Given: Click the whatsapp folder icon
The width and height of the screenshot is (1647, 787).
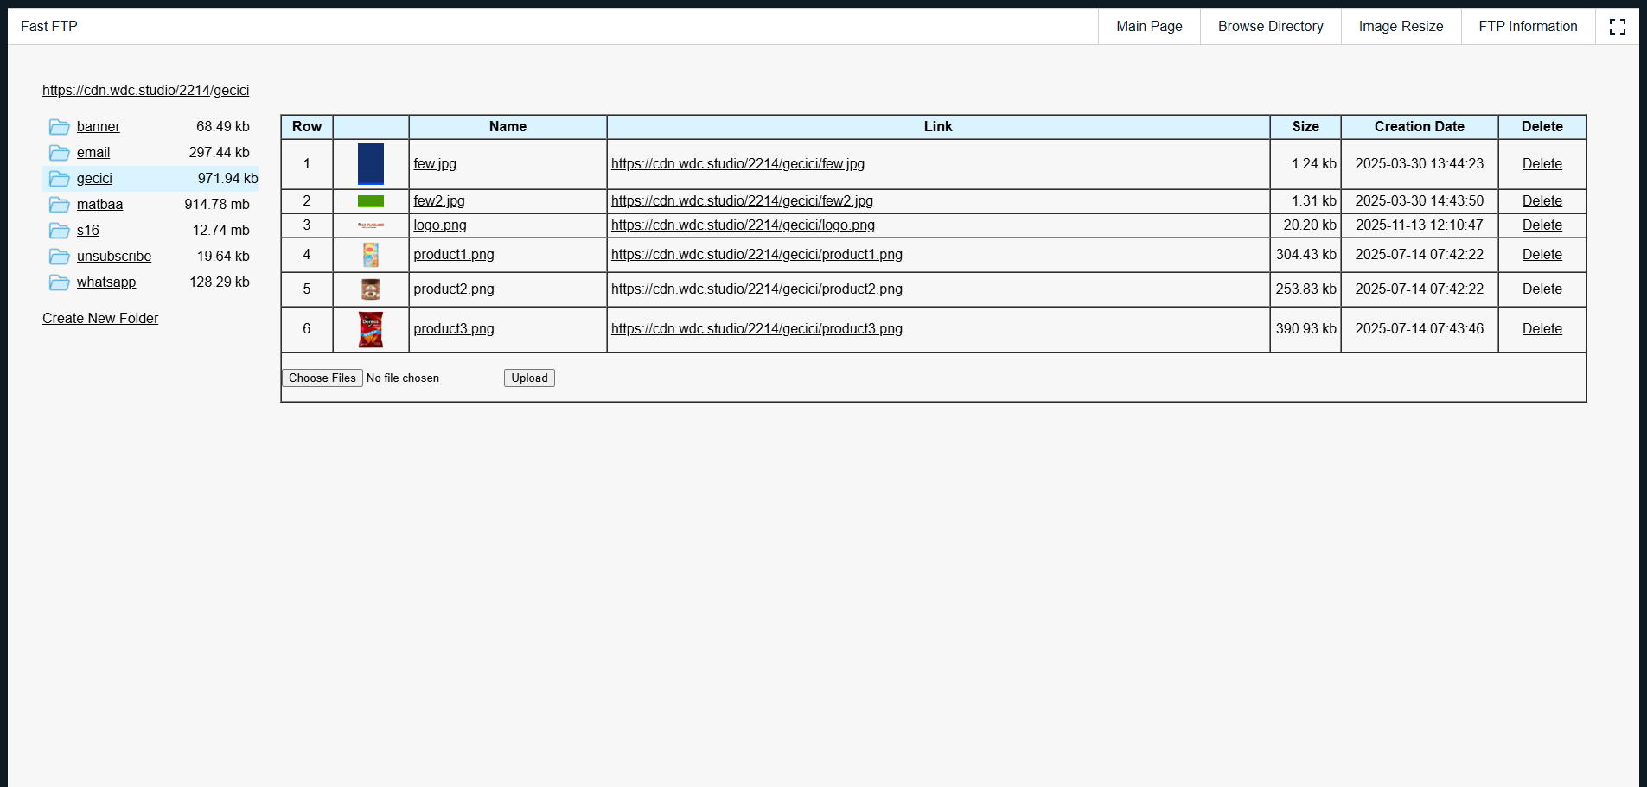Looking at the screenshot, I should pos(60,282).
